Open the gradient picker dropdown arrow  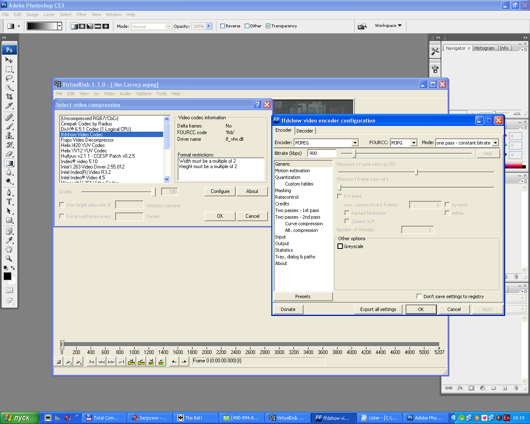click(59, 26)
